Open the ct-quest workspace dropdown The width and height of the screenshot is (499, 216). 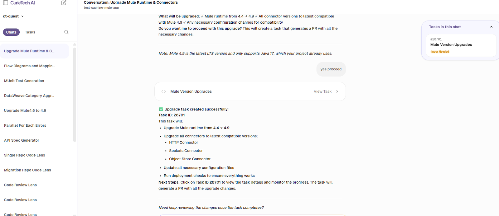point(12,16)
